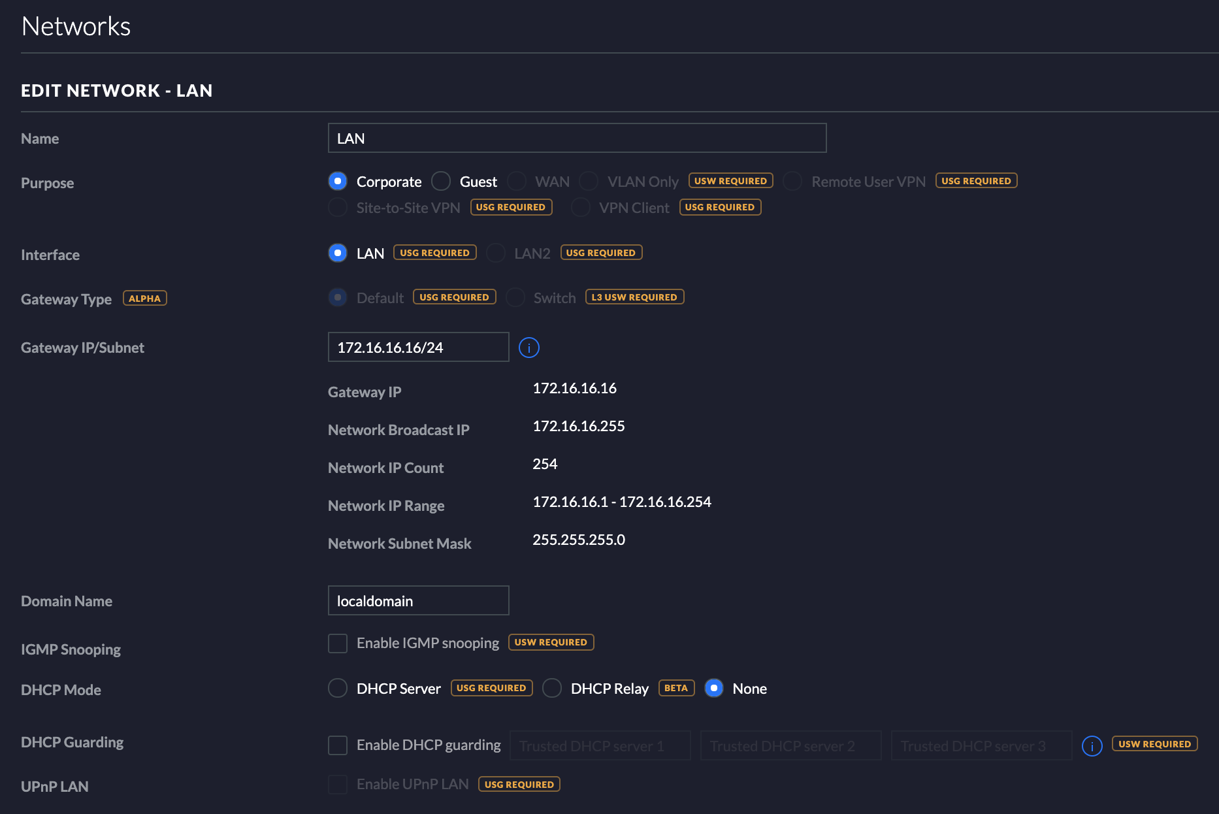Click the DHCP guarding info icon
1219x814 pixels.
(1092, 745)
